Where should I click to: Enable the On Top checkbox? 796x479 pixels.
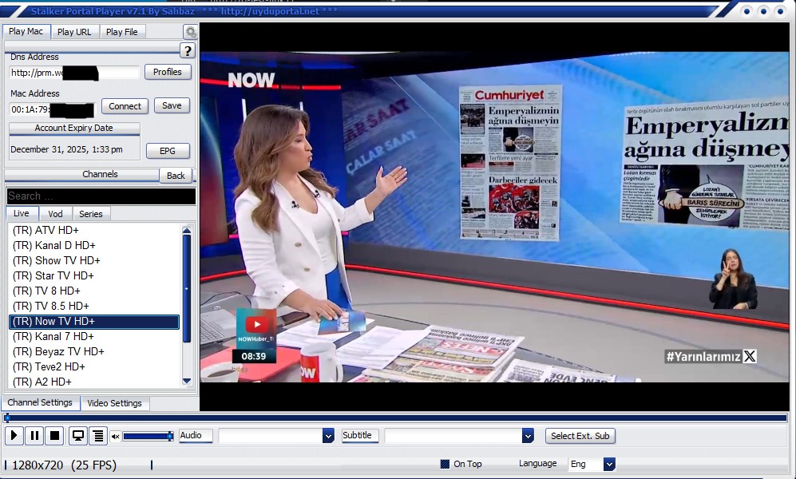tap(446, 464)
